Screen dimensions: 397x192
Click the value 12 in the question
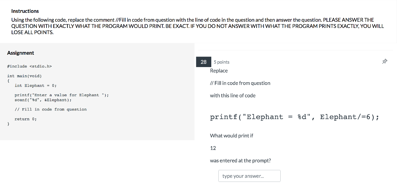[213, 148]
